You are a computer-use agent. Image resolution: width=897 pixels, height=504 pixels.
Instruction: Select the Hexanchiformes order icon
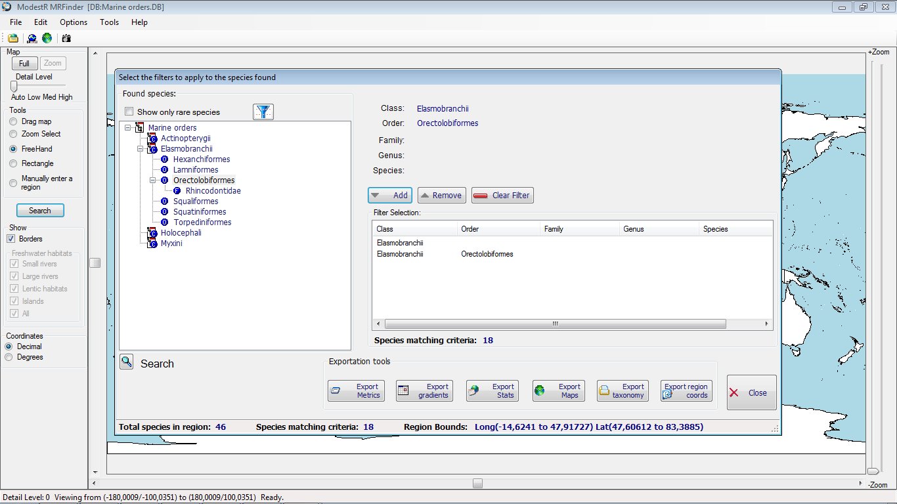(165, 159)
